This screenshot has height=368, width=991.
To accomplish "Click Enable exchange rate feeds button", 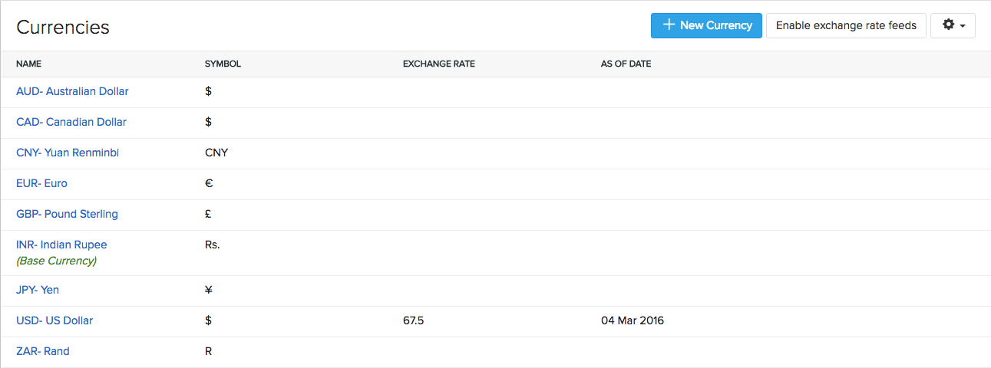I will tap(846, 25).
